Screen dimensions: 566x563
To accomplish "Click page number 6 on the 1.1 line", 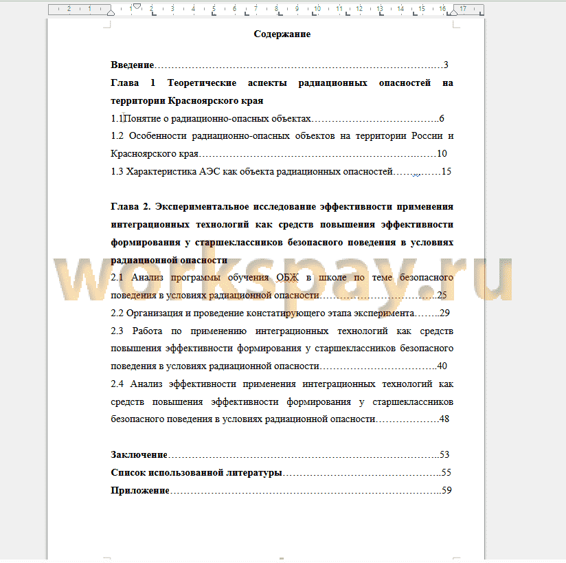I will click(442, 118).
